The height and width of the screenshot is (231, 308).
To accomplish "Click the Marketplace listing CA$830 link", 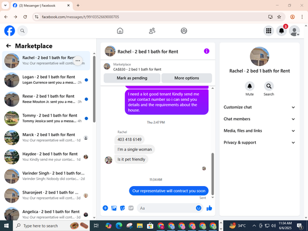I will point(137,70).
